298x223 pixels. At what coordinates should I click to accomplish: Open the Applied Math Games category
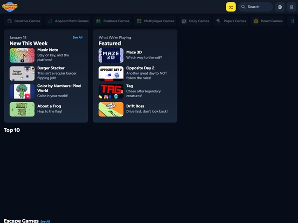(x=68, y=21)
